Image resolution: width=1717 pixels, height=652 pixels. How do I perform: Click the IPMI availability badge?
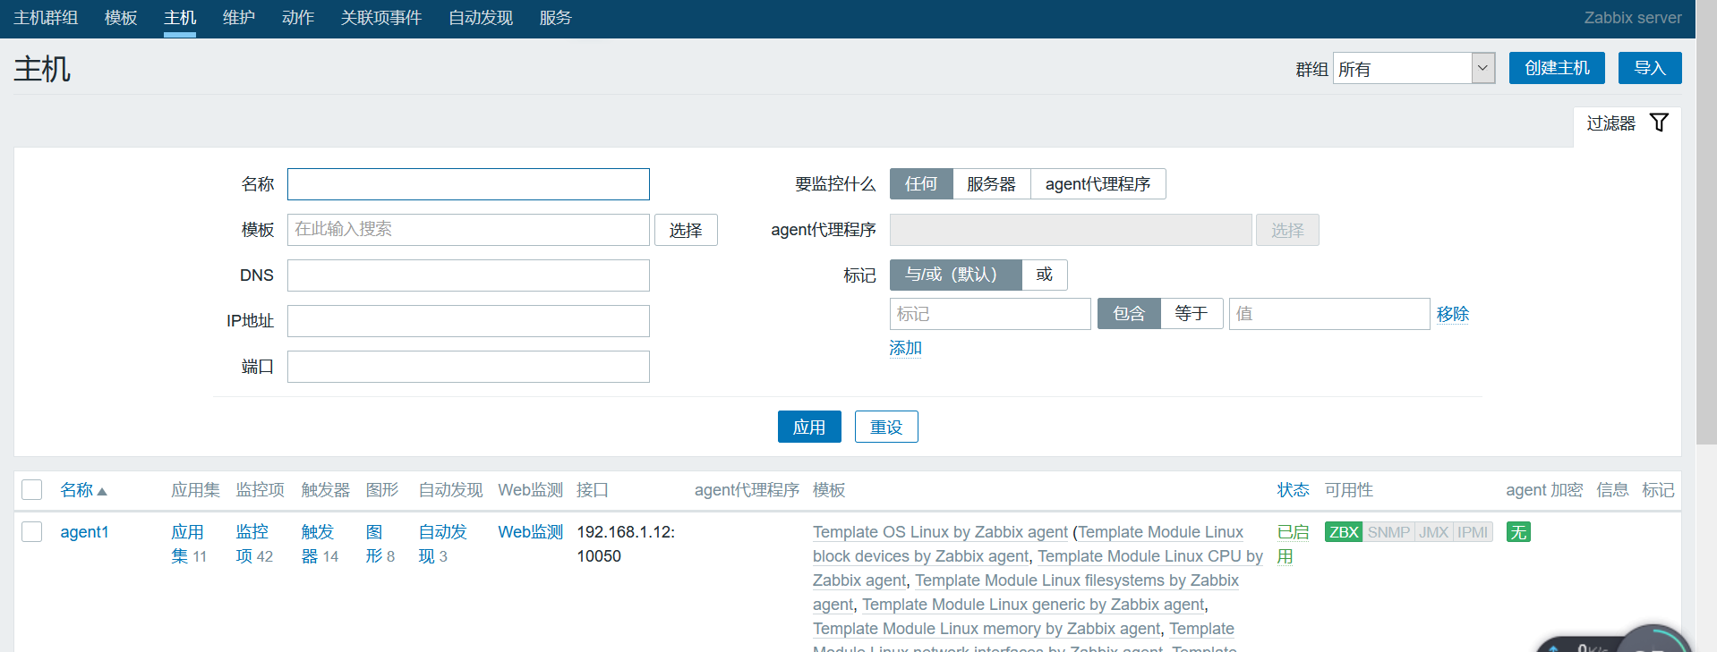point(1473,532)
